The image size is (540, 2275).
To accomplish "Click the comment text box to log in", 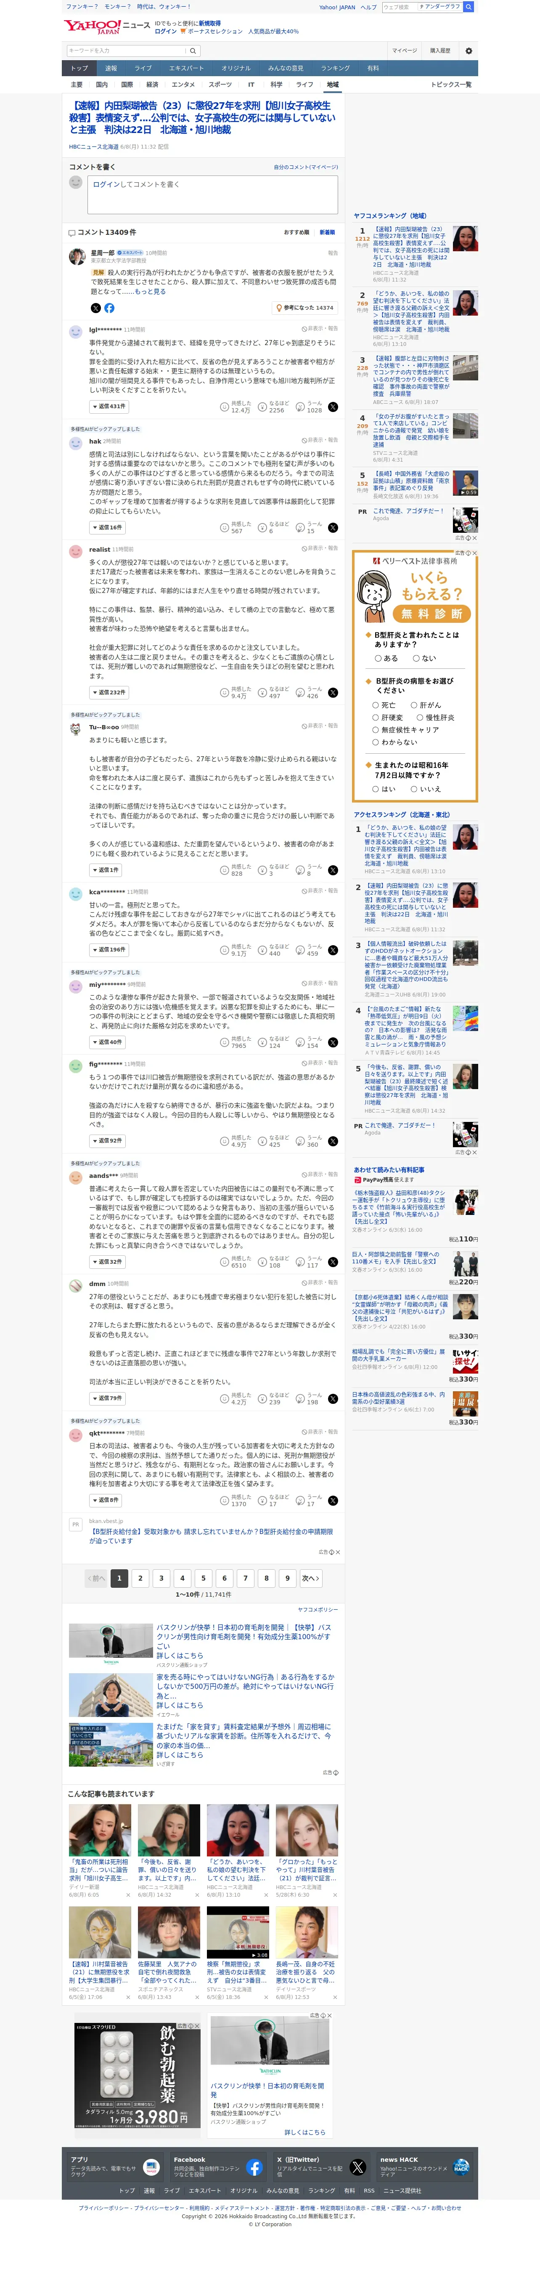I will point(212,194).
